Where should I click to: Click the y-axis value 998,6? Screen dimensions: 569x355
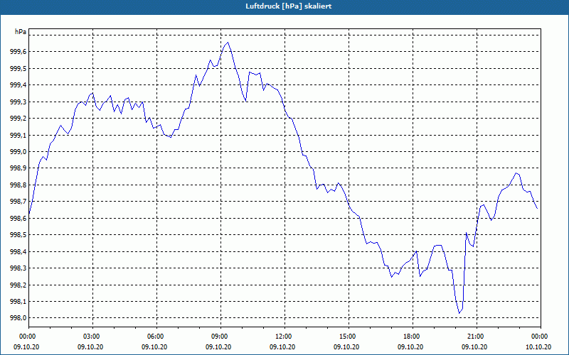[x=18, y=219]
